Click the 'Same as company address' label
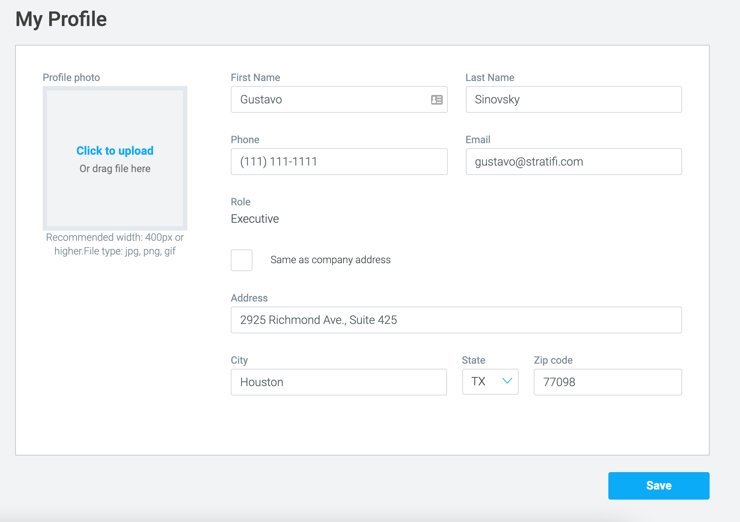 [x=330, y=260]
